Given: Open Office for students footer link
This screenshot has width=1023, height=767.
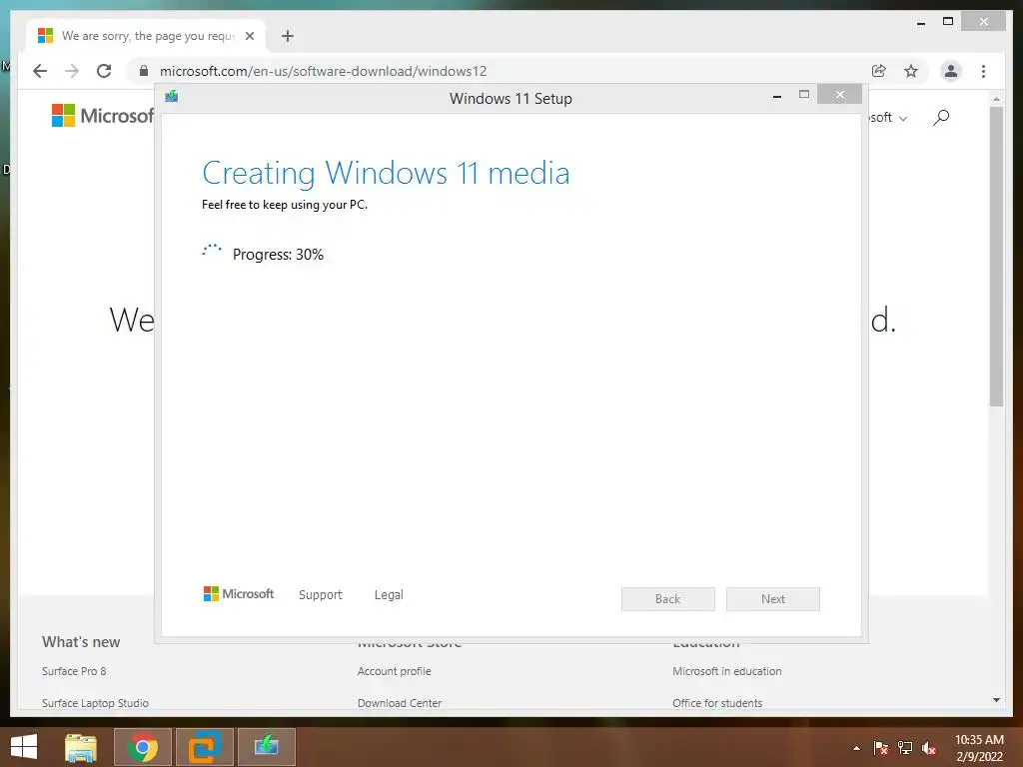Looking at the screenshot, I should coord(717,703).
